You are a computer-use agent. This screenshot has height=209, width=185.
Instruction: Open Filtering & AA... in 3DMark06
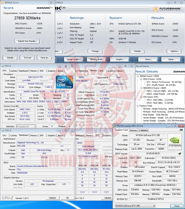click(x=97, y=59)
